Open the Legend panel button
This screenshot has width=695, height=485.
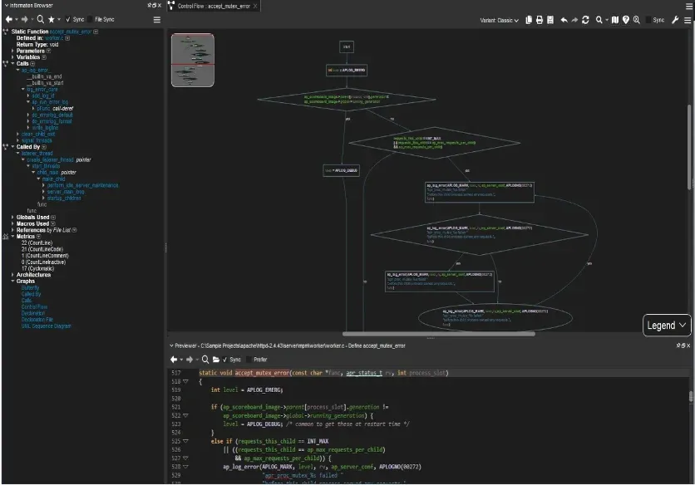coord(666,326)
